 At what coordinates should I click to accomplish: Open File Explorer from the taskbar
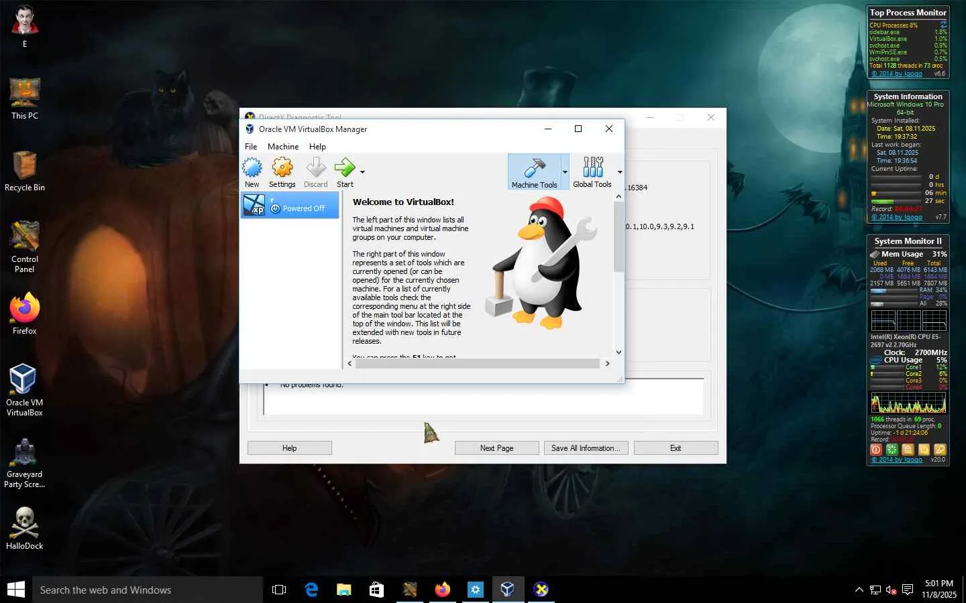(x=344, y=590)
